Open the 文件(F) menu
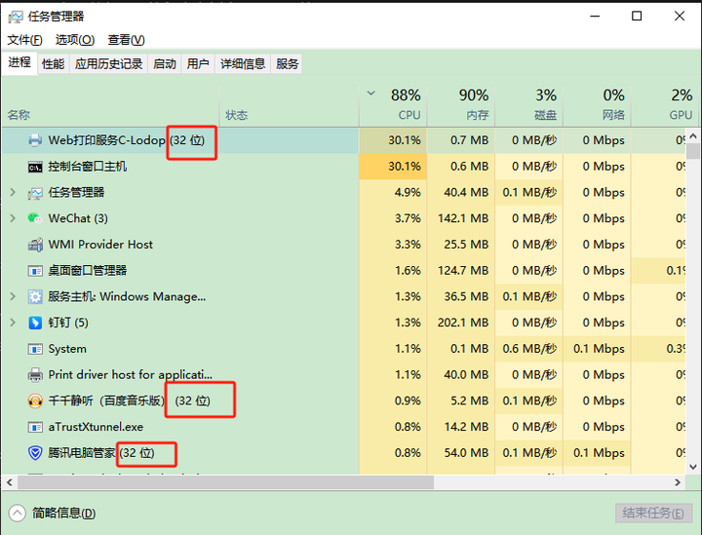The image size is (702, 535). point(24,40)
